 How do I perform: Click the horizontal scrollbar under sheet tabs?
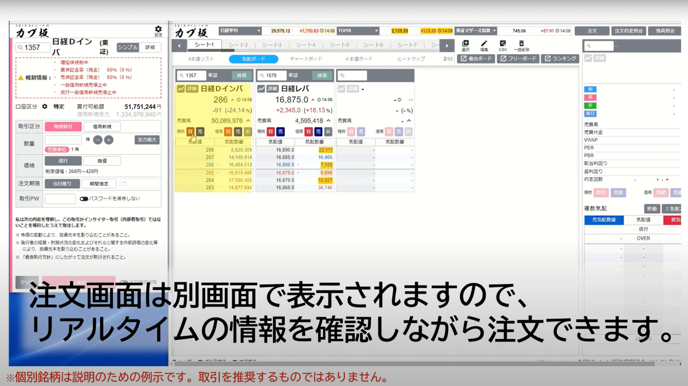(x=211, y=51)
